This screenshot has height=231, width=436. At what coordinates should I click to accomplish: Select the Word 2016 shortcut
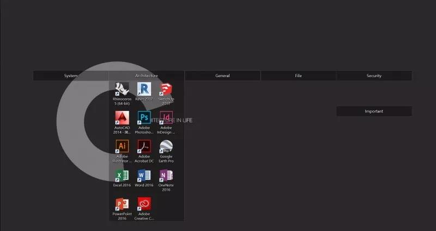144,176
